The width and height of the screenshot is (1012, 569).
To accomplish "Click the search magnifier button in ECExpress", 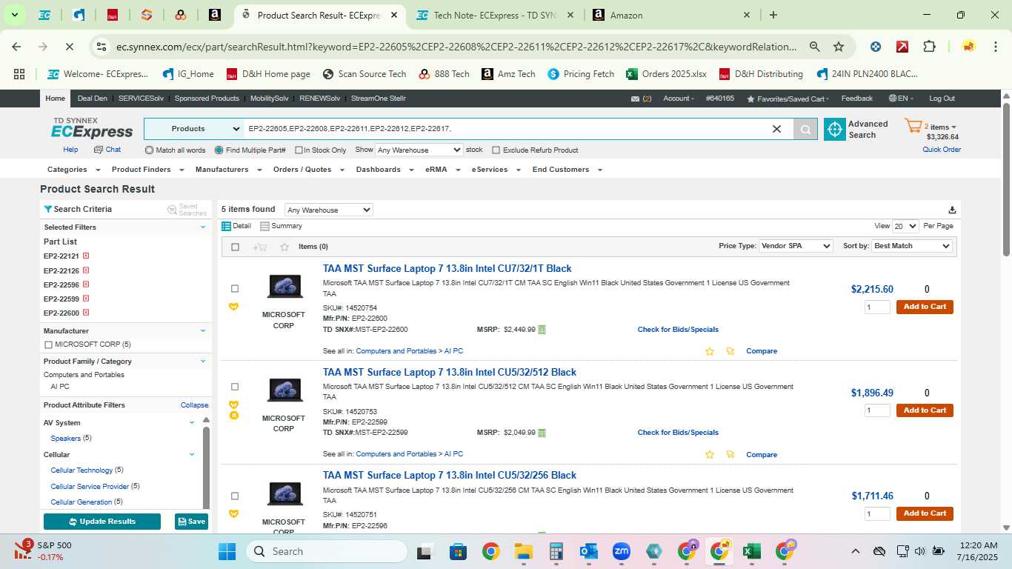I will pos(805,129).
